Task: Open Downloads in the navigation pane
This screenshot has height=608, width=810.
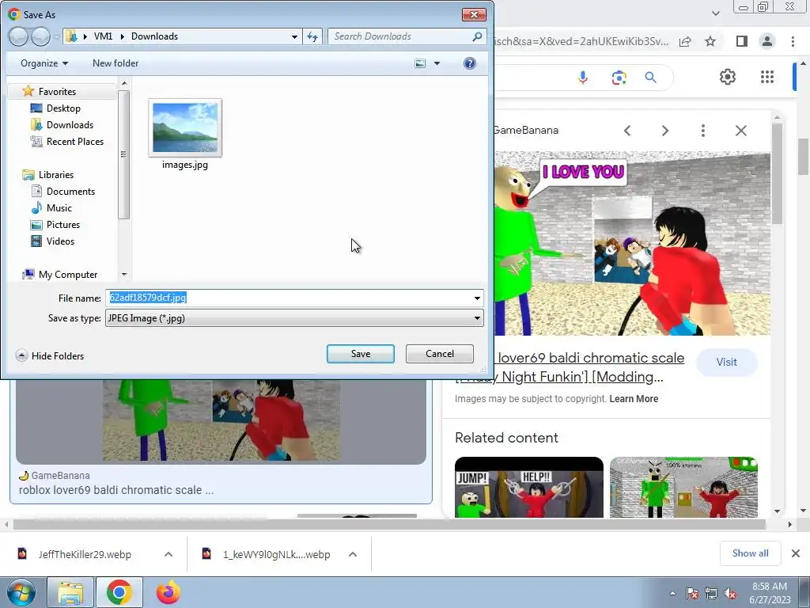Action: pos(70,124)
